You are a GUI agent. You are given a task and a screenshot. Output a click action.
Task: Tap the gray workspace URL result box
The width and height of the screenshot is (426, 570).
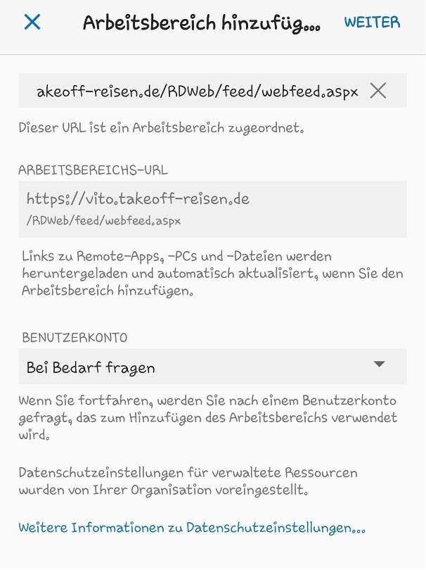pyautogui.click(x=212, y=210)
